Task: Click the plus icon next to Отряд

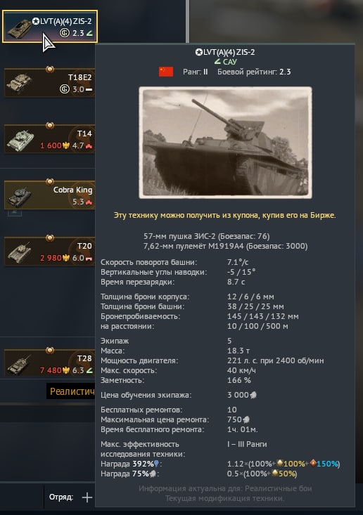Action: pyautogui.click(x=87, y=497)
